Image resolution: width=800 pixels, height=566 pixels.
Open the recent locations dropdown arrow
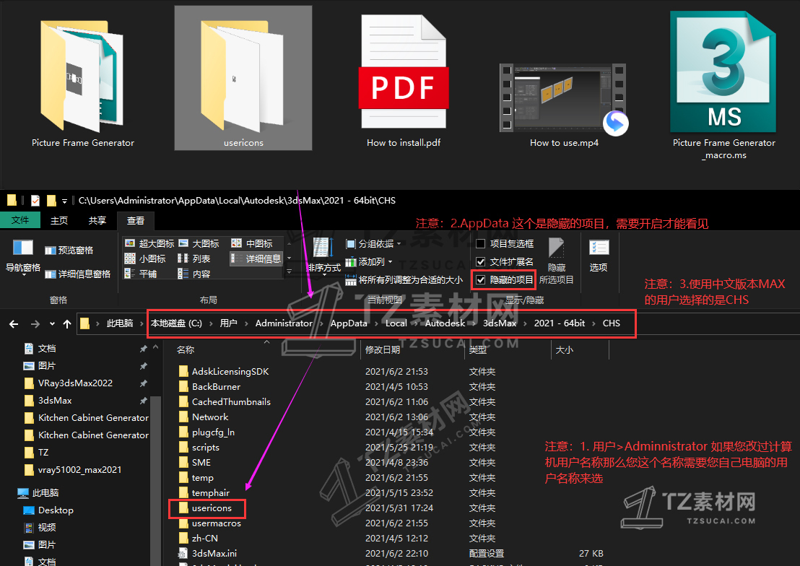pos(52,323)
